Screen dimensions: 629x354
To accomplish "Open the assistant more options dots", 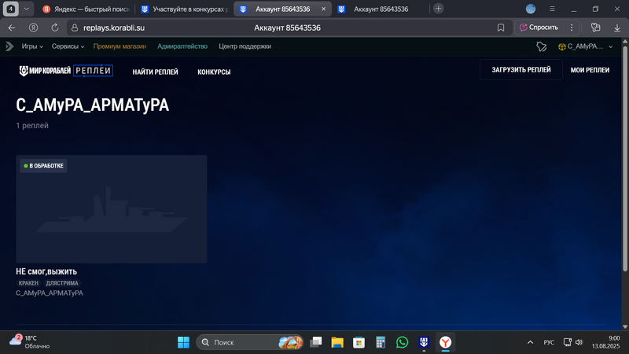I will point(572,28).
